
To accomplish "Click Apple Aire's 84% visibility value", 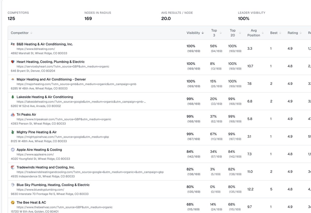I will [x=190, y=152].
